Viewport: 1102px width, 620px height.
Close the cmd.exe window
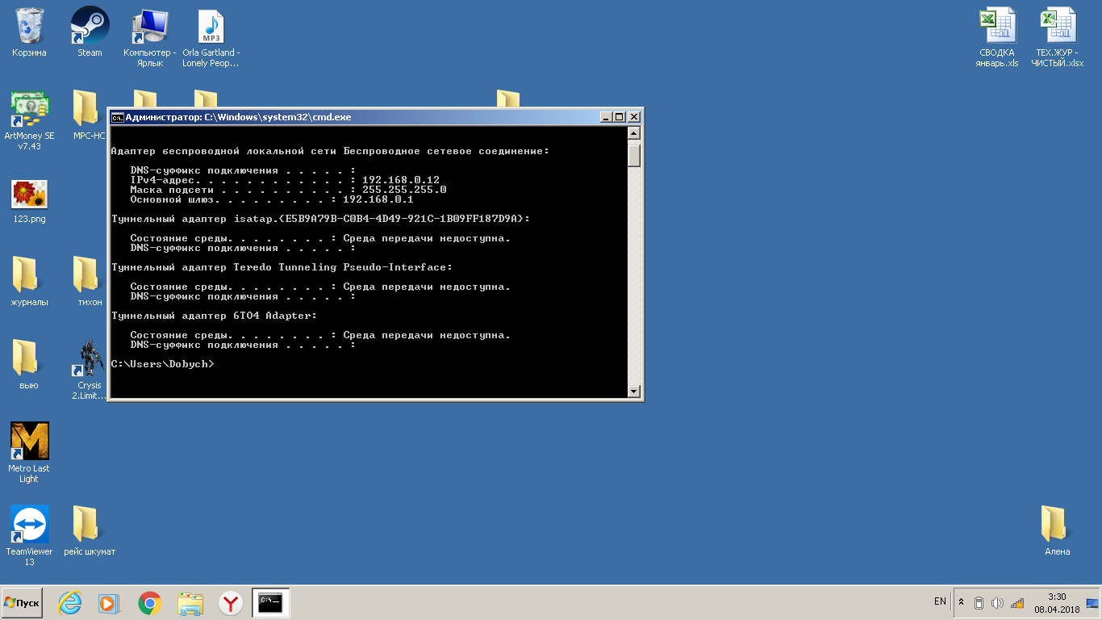click(634, 117)
